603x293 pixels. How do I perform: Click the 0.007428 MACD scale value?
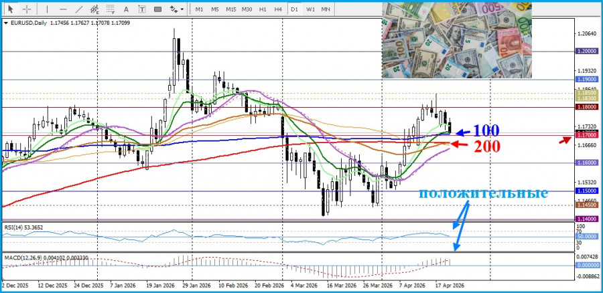click(588, 256)
